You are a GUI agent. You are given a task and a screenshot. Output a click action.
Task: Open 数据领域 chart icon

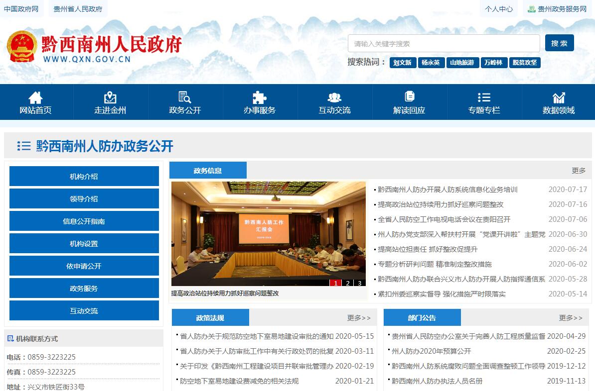pos(559,98)
